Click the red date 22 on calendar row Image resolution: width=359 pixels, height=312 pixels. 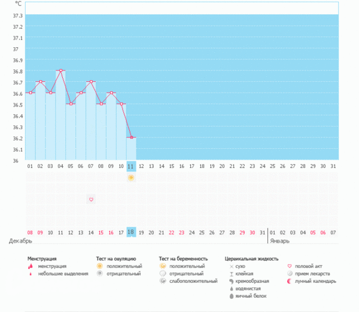point(172,232)
